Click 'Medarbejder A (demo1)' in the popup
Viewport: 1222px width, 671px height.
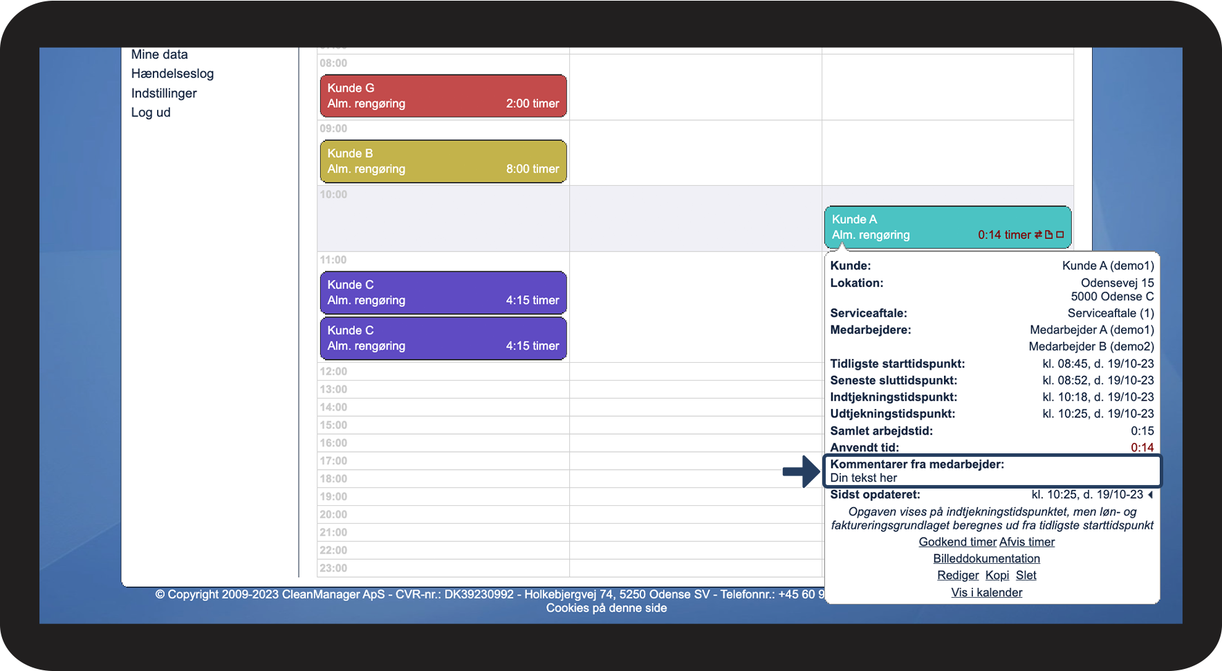1092,330
